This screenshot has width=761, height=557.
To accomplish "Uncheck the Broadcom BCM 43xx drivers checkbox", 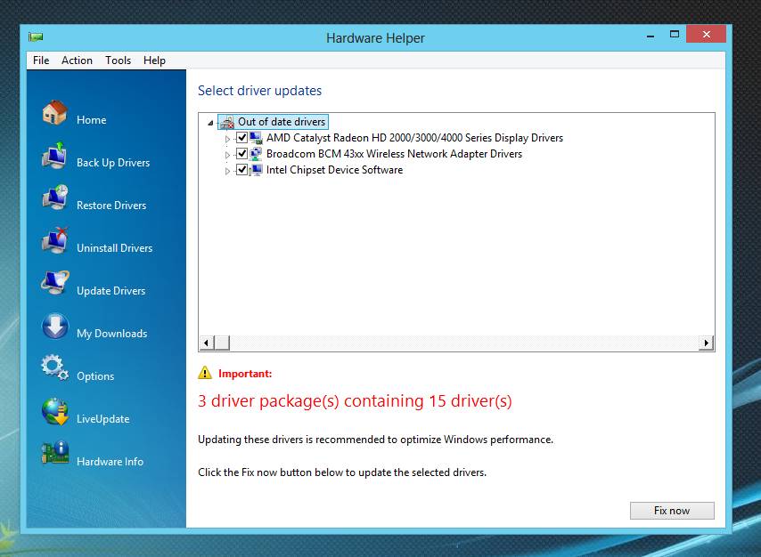I will pos(241,154).
